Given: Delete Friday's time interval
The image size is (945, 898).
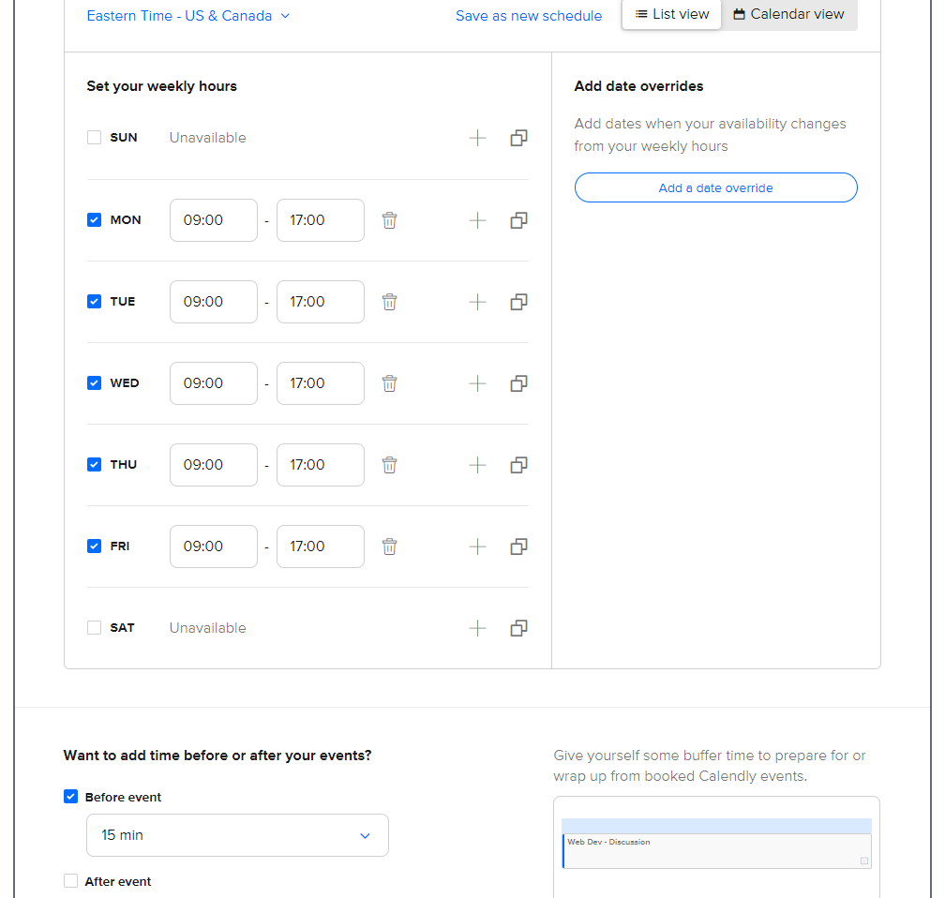Looking at the screenshot, I should click(x=389, y=546).
